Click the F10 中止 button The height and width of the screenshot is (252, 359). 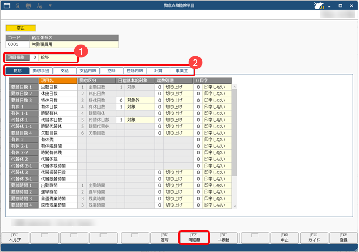point(284,238)
